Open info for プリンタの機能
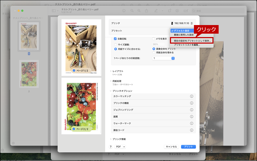 point(192,103)
